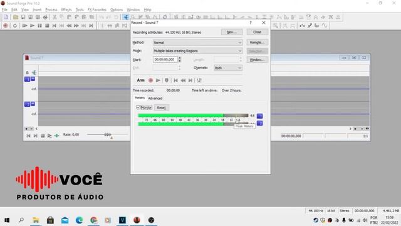
Task: Expand the Mode dropdown showing Multiple takes creating Regions
Action: click(197, 51)
